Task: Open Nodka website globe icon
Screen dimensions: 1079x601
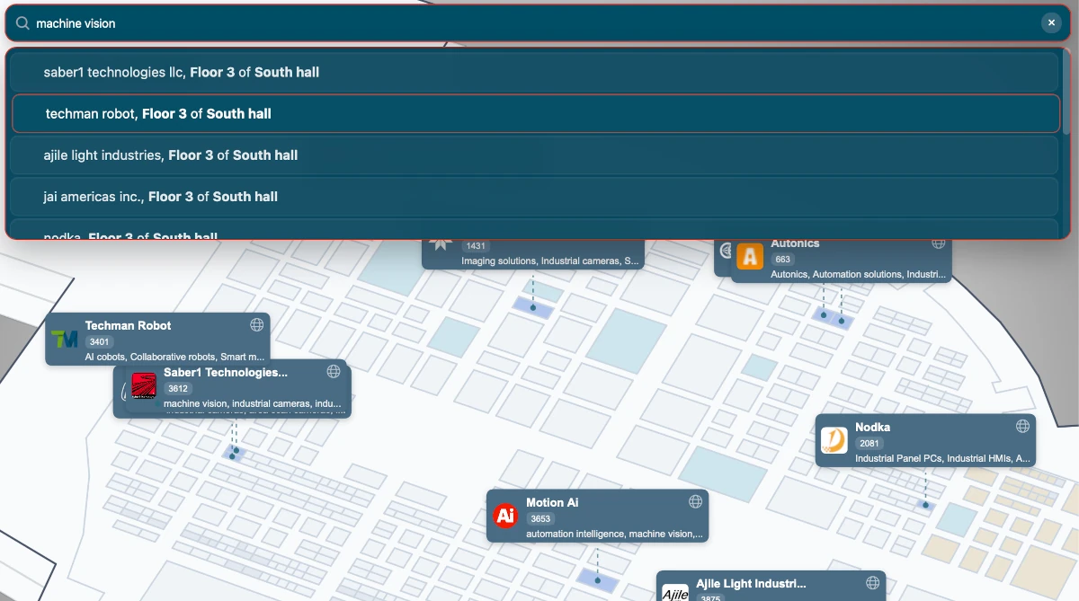Action: (x=1022, y=426)
